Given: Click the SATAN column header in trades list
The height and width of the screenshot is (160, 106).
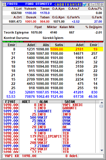Looking at the screenshot, I should [x=79, y=102].
